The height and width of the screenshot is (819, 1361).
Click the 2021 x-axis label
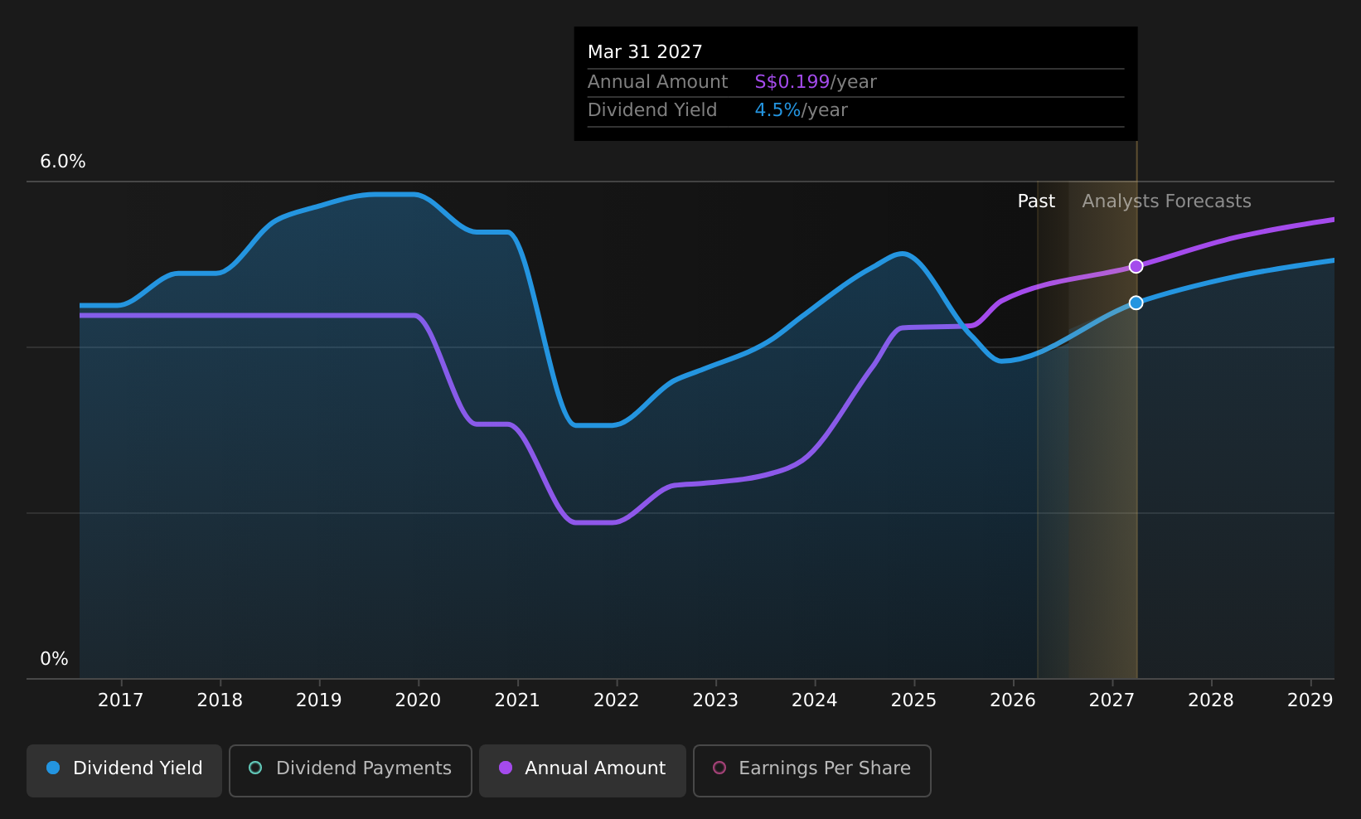pyautogui.click(x=517, y=700)
